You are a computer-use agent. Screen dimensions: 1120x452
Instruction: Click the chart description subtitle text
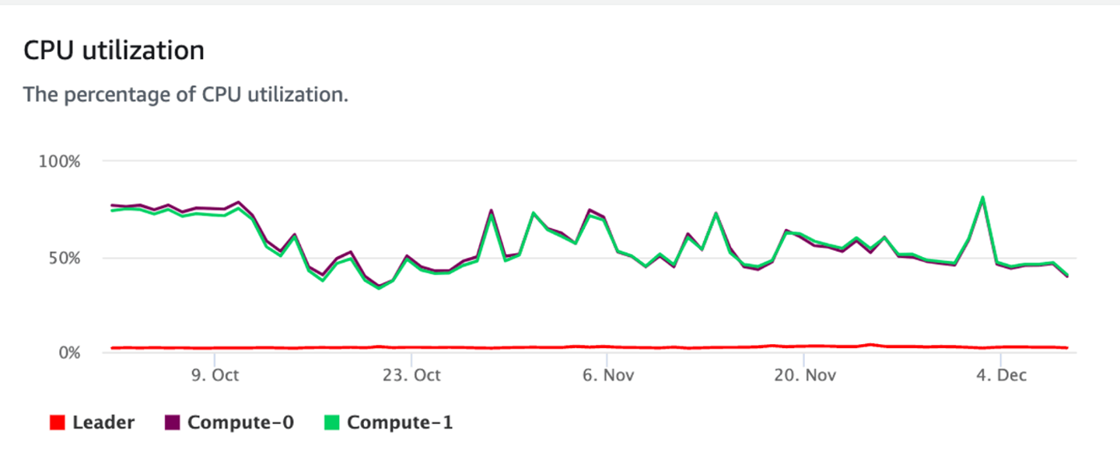pos(185,95)
